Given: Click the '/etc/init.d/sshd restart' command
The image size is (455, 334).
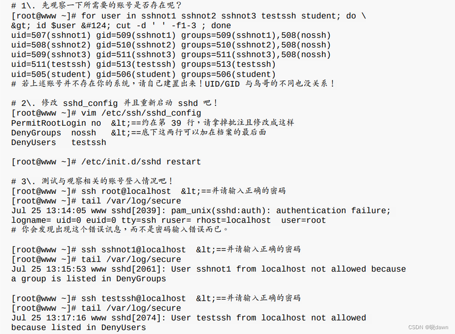Looking at the screenshot, I should coord(141,162).
